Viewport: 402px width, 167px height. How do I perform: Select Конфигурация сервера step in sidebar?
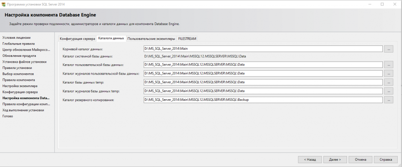(x=20, y=92)
